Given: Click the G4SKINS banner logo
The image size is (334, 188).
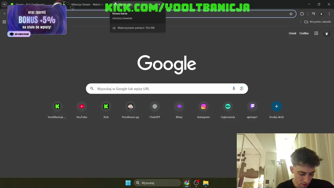Looking at the screenshot, I should (19, 34).
